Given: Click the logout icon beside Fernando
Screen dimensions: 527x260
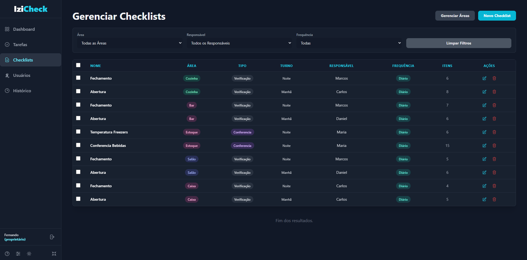Looking at the screenshot, I should coord(52,237).
